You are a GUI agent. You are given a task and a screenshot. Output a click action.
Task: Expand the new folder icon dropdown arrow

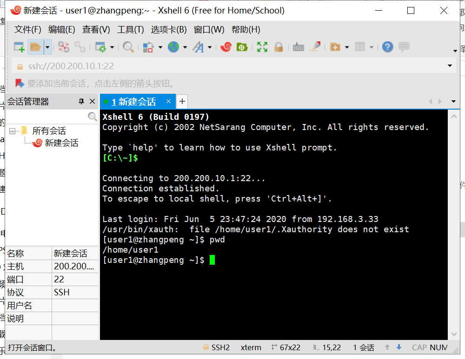click(347, 47)
